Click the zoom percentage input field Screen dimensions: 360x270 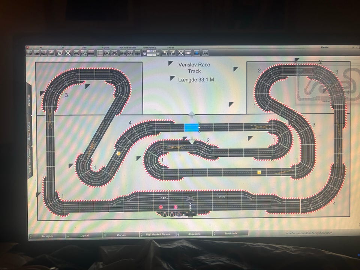point(151,51)
